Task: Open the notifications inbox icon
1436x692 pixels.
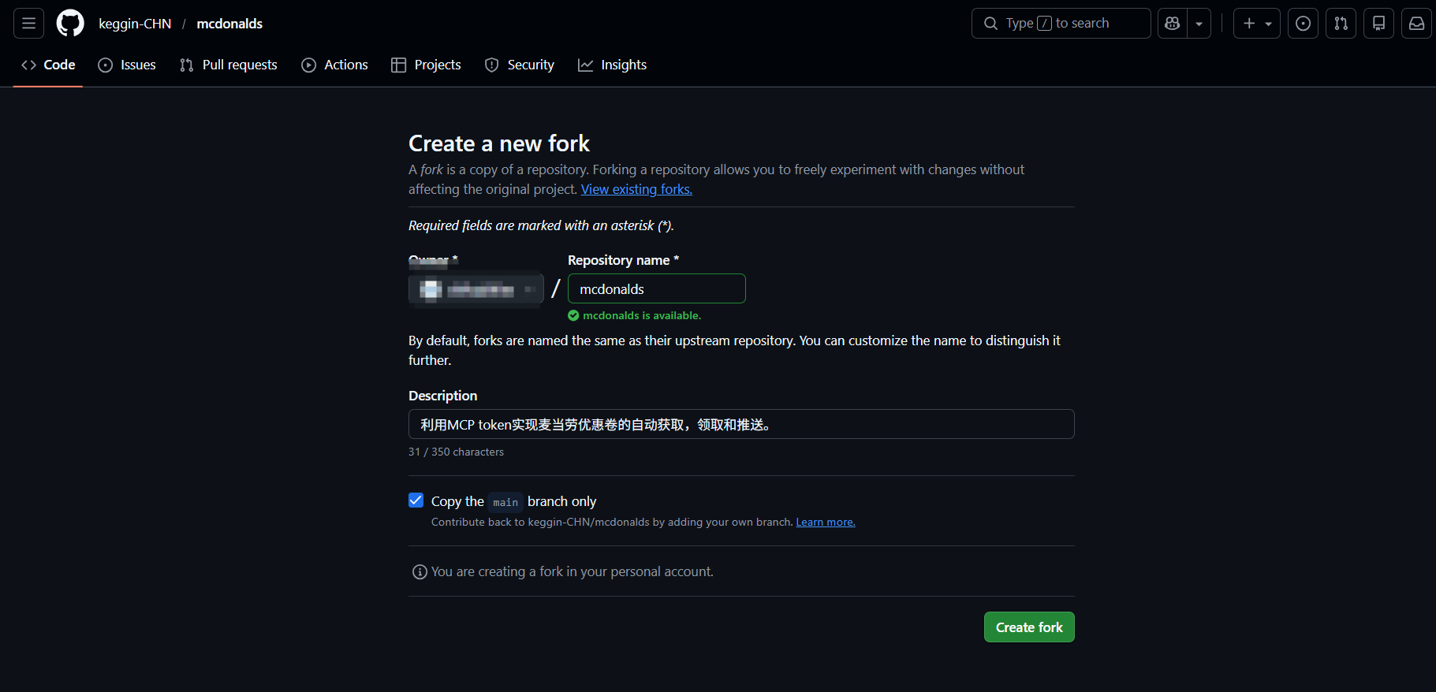Action: [x=1416, y=24]
